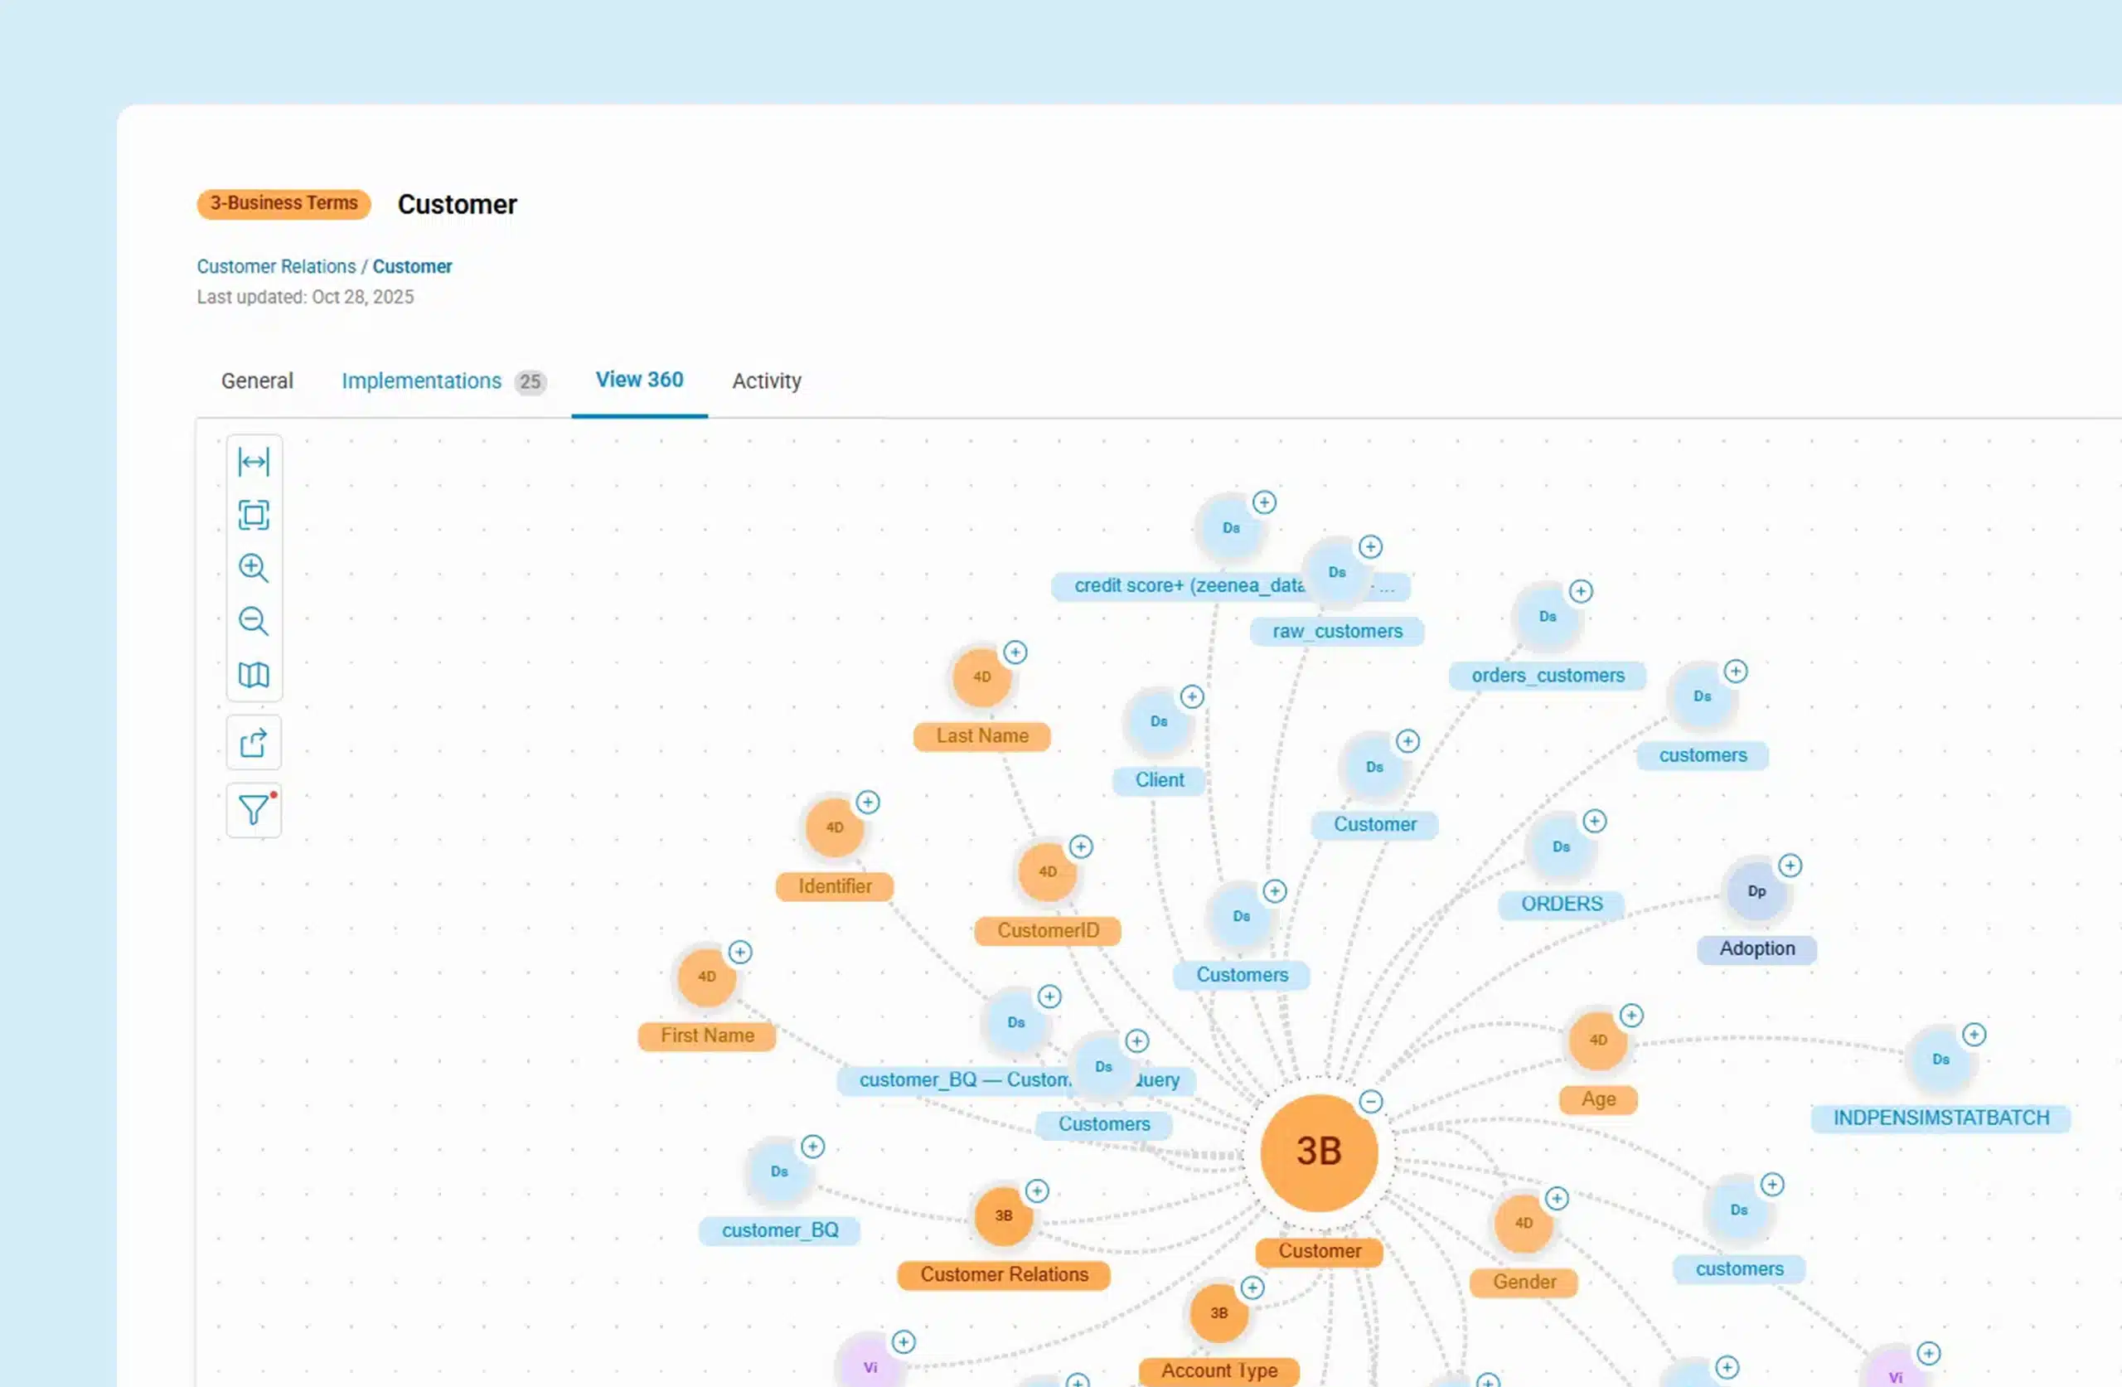Expand the Customer Relations node
Image resolution: width=2122 pixels, height=1387 pixels.
[x=1036, y=1191]
